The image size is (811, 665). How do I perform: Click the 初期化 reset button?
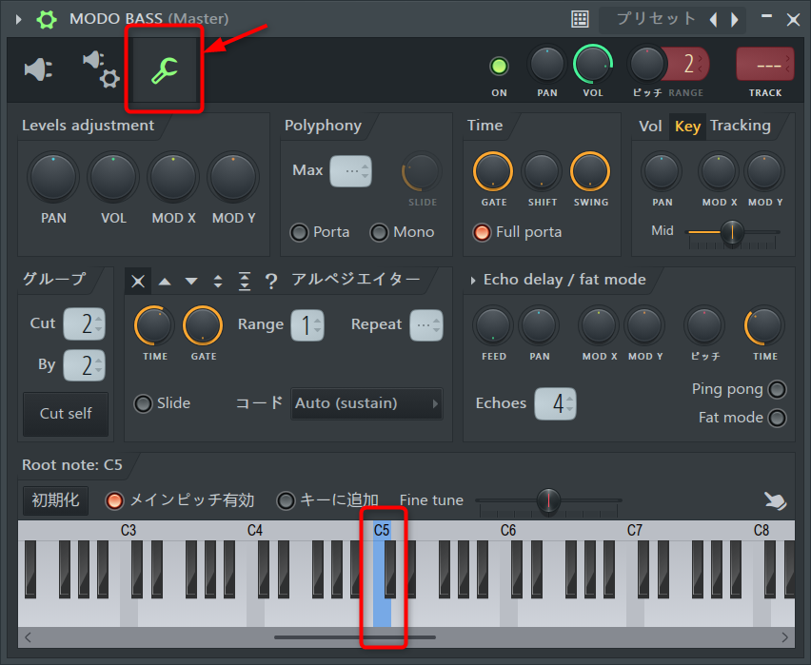pyautogui.click(x=56, y=500)
